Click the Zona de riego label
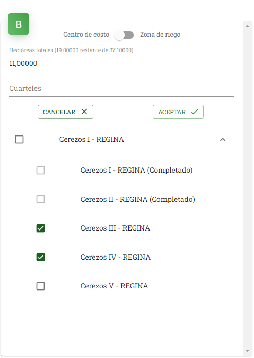 pyautogui.click(x=160, y=35)
